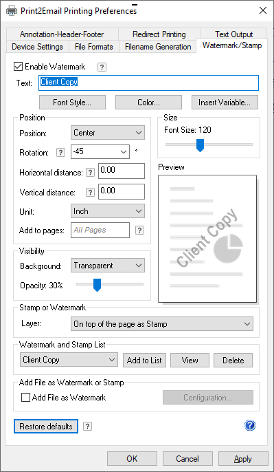Click the Add to List button
Viewport: 274px width, 472px height.
coord(144,361)
